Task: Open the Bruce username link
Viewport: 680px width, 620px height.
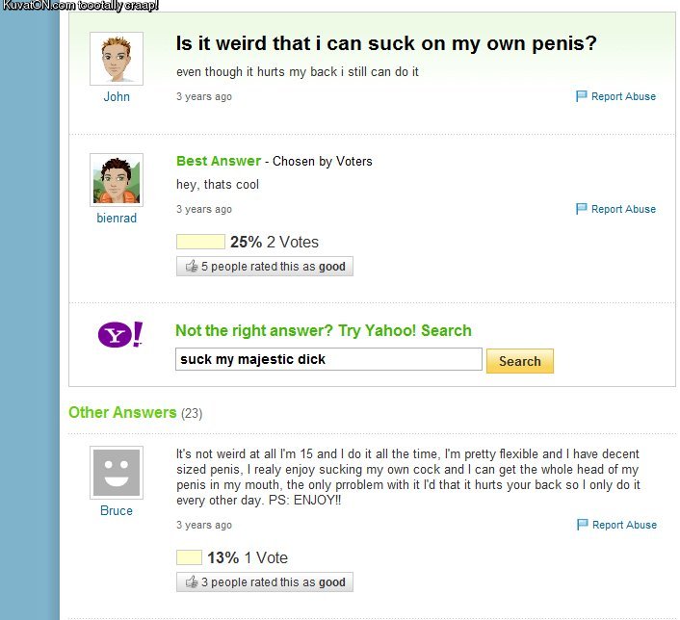Action: coord(117,511)
